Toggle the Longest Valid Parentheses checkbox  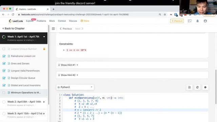pos(4,71)
